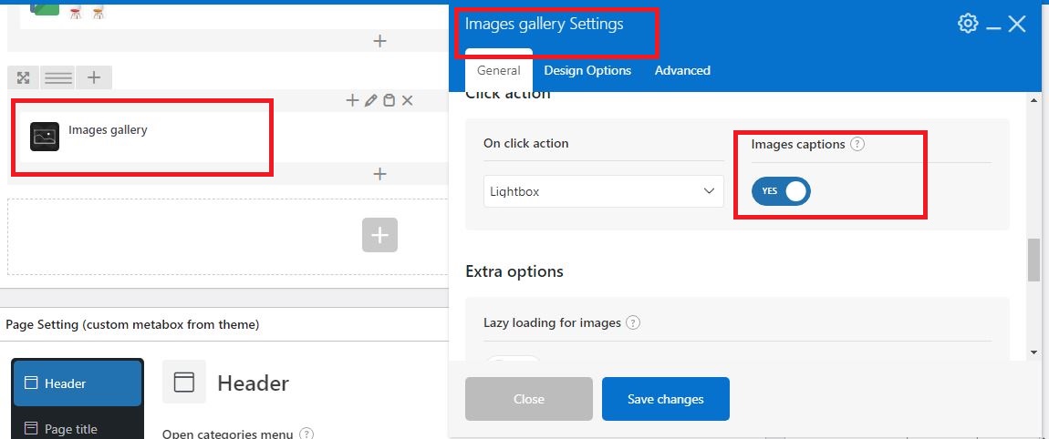The image size is (1049, 439).
Task: Copy the column with the clipboard icon
Action: point(389,101)
